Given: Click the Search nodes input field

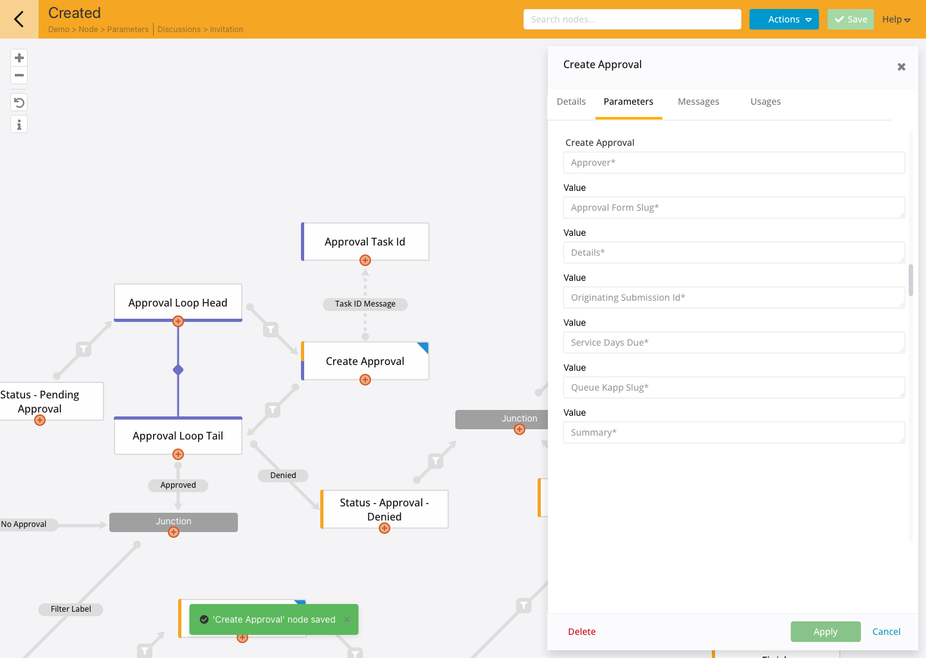Looking at the screenshot, I should click(632, 19).
